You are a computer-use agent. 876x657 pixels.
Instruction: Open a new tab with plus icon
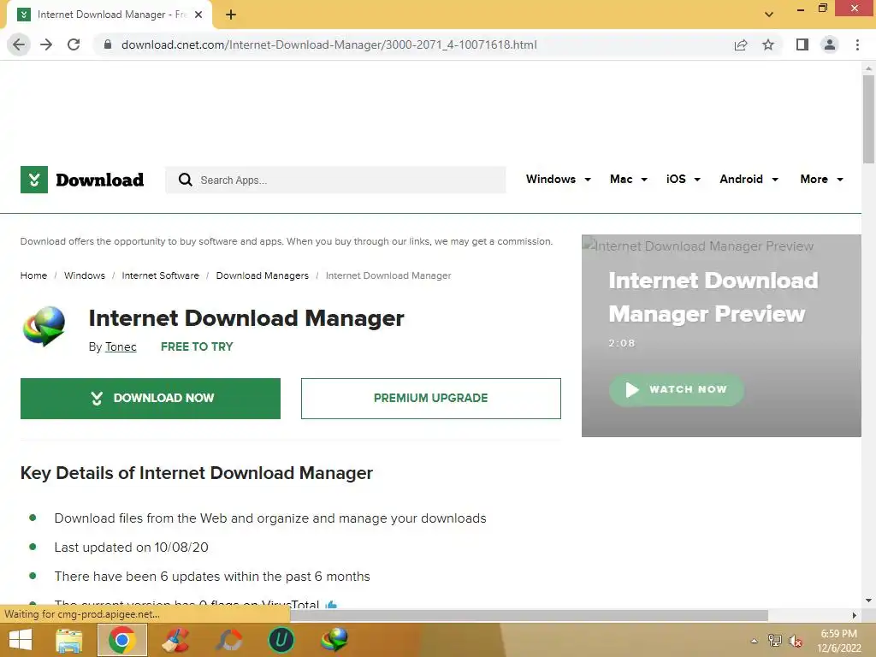(231, 15)
